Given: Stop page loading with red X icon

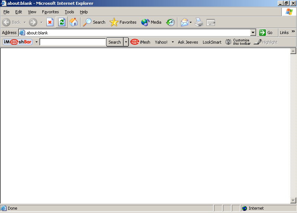Looking at the screenshot, I should 50,22.
